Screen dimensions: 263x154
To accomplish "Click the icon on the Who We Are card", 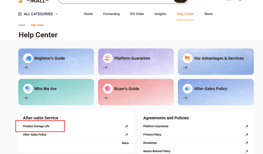I will point(28,89).
